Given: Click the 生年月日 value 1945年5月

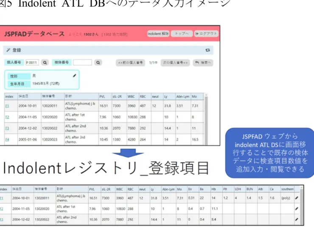Looking at the screenshot, I should [46, 83].
